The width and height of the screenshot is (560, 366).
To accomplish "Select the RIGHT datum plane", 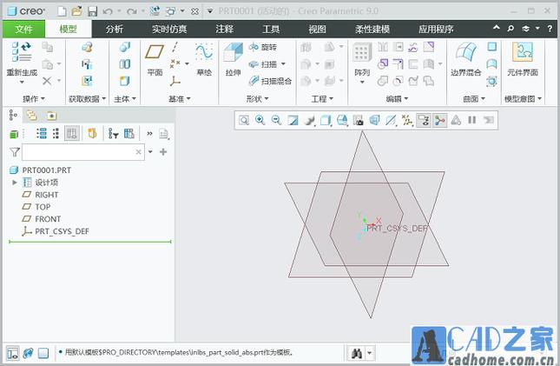I will 46,195.
